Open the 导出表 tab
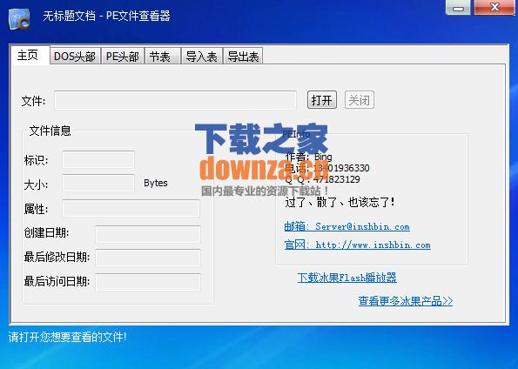The width and height of the screenshot is (518, 369). coord(243,57)
